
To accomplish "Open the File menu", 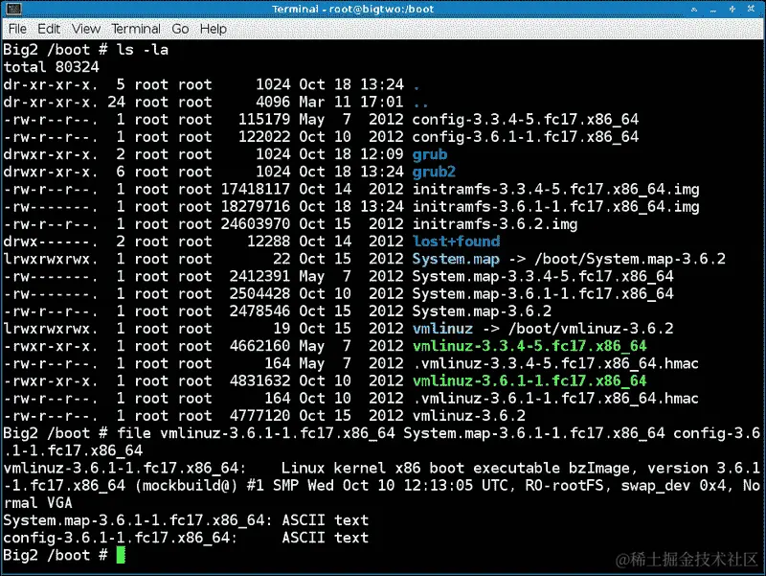I will pyautogui.click(x=17, y=29).
